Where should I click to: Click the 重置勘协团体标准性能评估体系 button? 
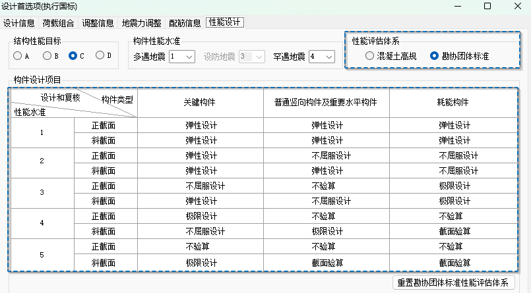point(453,283)
